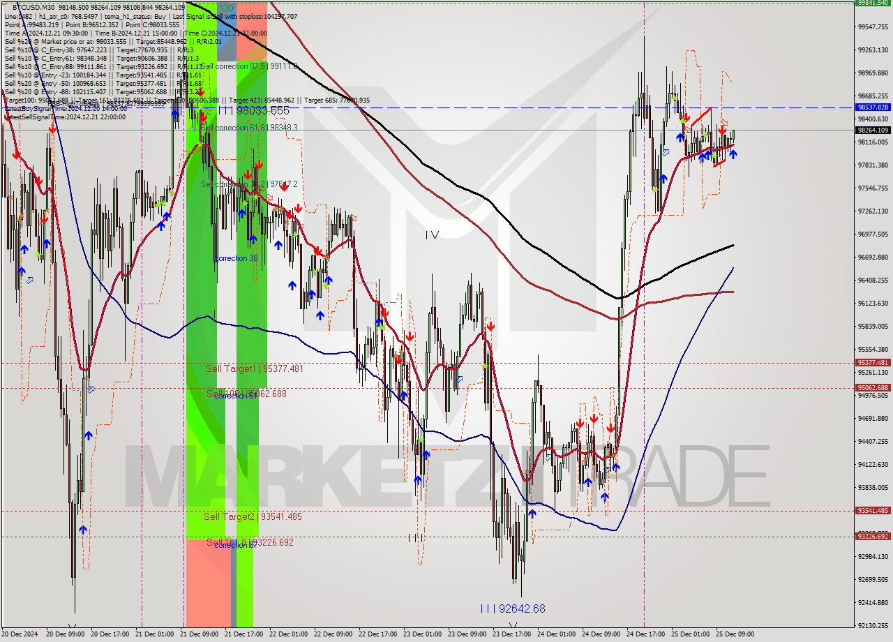Viewport: 893px width, 642px height.
Task: Click the blue 'correction 87' label
Action: pos(236,545)
